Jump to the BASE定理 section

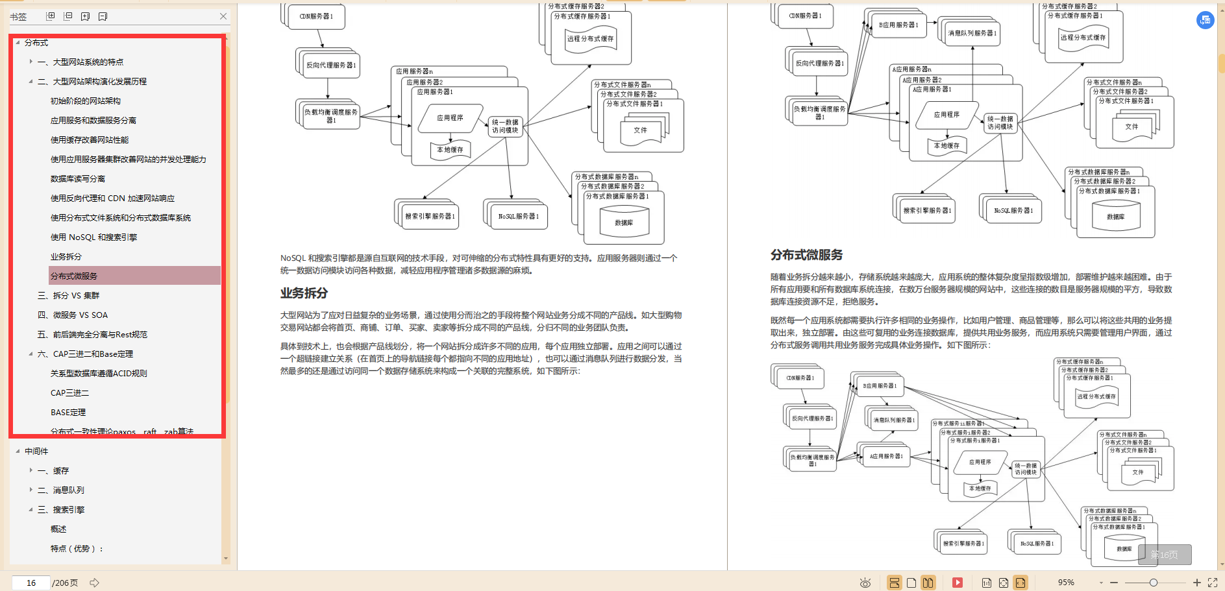click(x=68, y=412)
